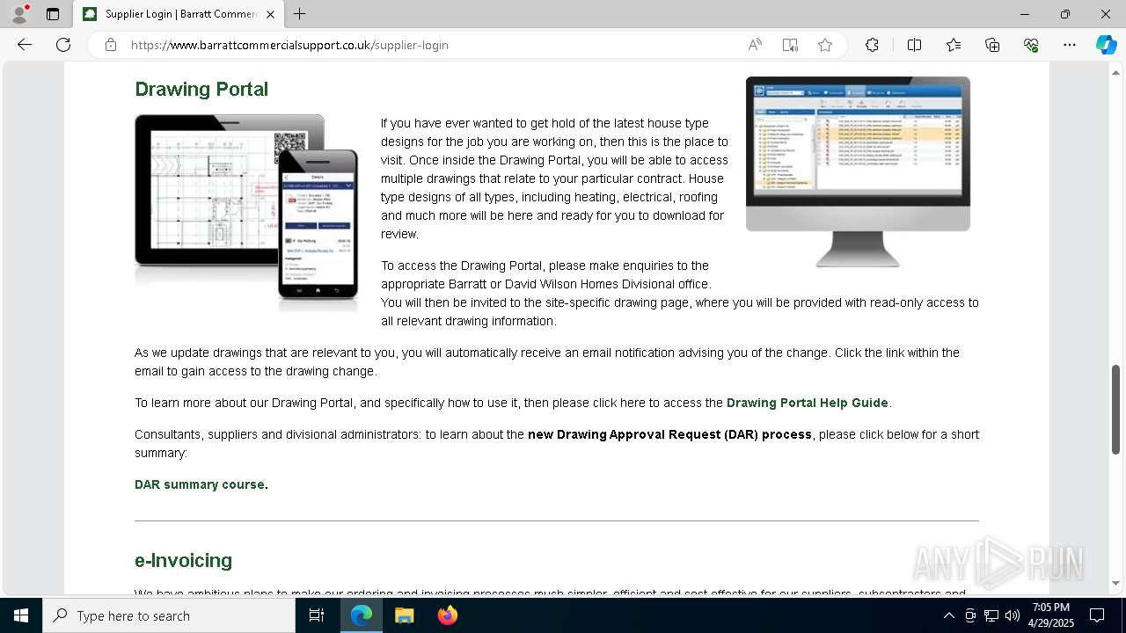The width and height of the screenshot is (1126, 633).
Task: Click the Edge icon on the taskbar
Action: point(362,615)
